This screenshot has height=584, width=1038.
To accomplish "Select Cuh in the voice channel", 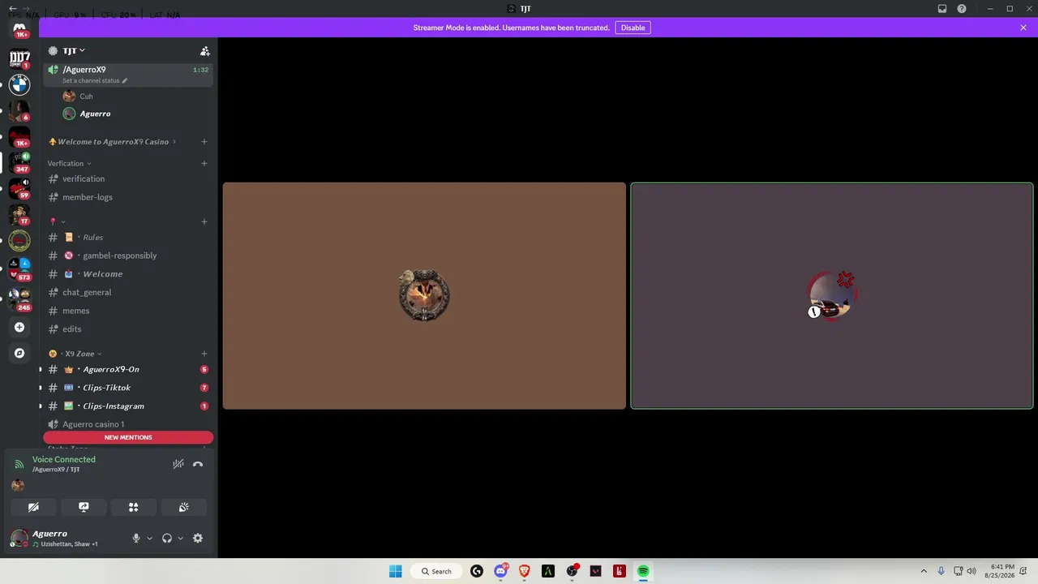I will [x=135, y=97].
